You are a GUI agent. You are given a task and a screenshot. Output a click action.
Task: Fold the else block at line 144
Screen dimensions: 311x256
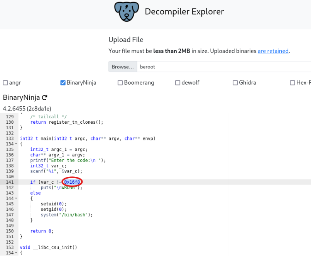(x=16, y=198)
